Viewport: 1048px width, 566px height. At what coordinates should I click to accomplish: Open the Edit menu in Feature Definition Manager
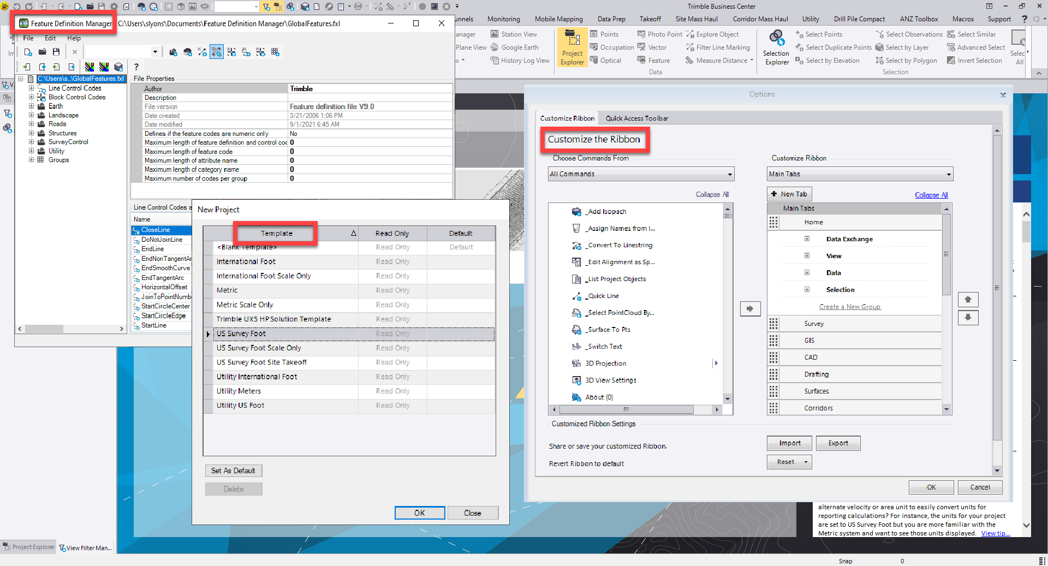(x=50, y=38)
